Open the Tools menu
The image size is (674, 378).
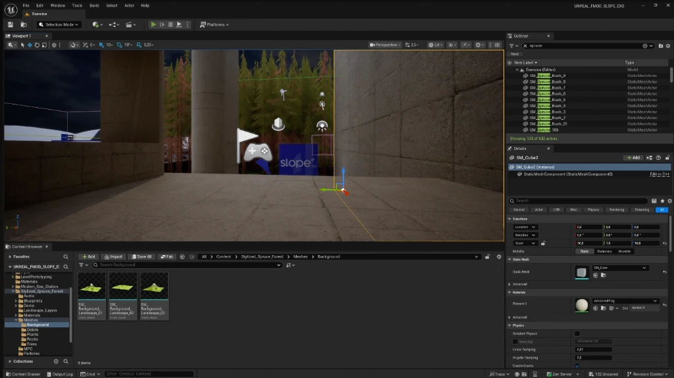[x=77, y=5]
